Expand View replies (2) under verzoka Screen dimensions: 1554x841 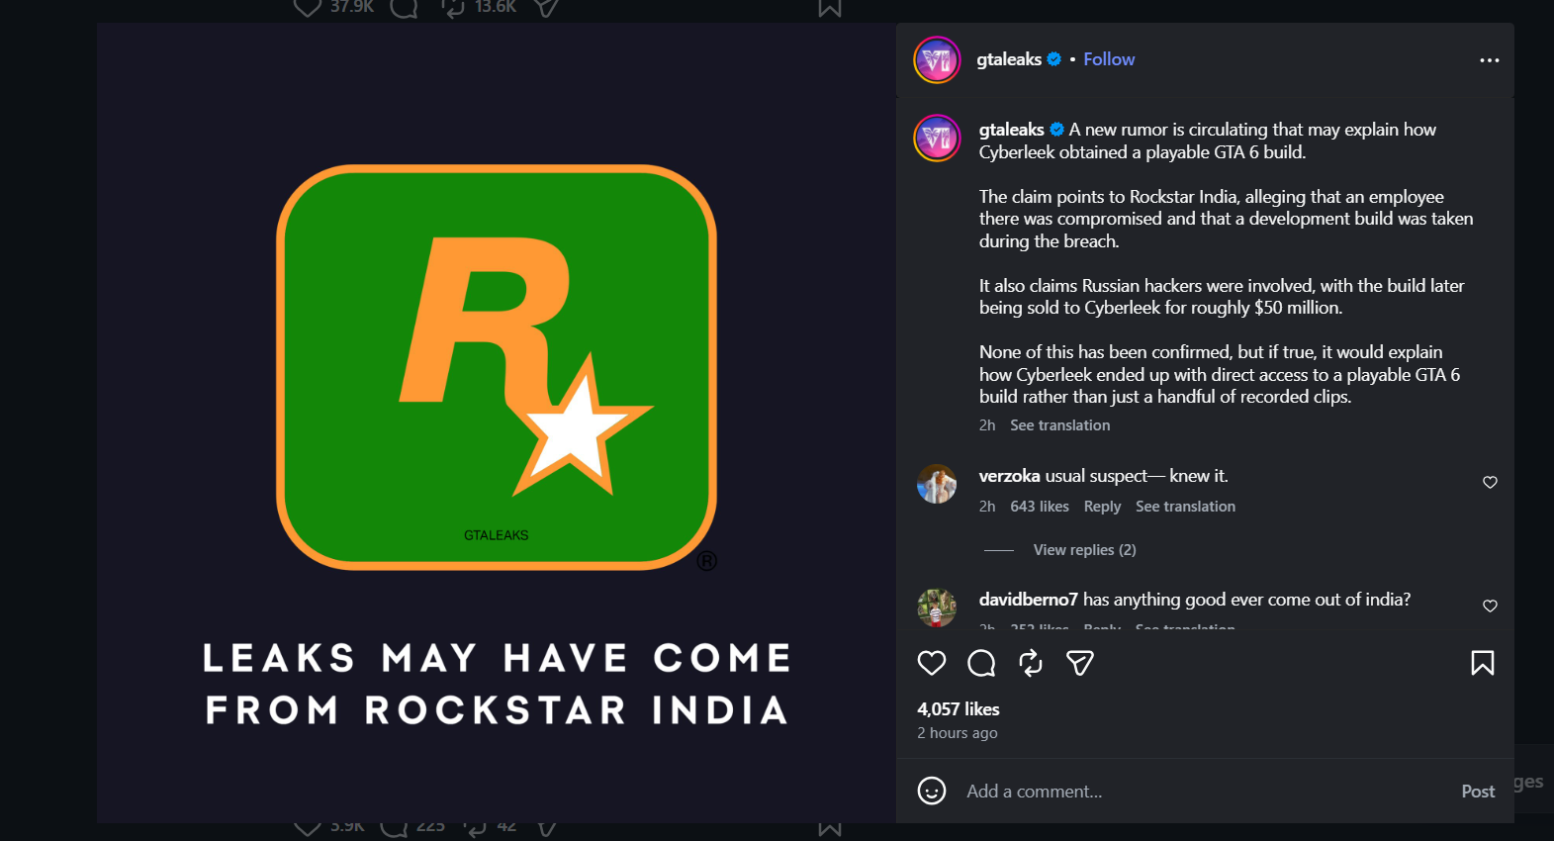click(1084, 550)
